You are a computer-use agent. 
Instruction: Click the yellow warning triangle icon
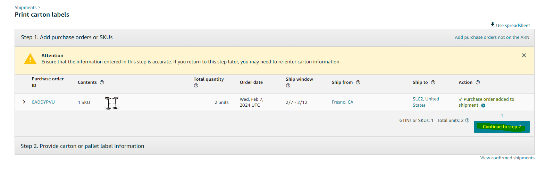coord(30,59)
